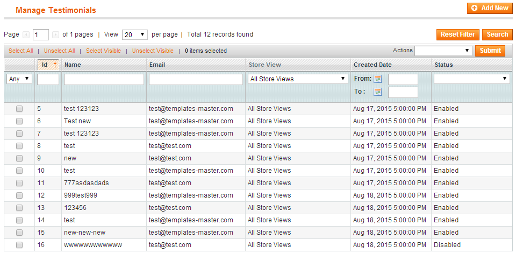Click the next page arrow icon

point(55,34)
